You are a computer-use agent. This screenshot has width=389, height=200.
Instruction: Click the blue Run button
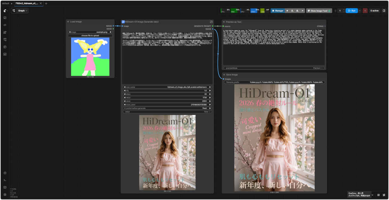352,11
